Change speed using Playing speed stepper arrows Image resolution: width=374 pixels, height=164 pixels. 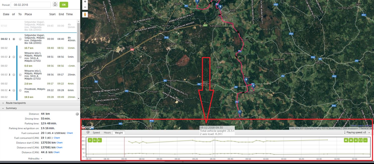[x=345, y=132]
